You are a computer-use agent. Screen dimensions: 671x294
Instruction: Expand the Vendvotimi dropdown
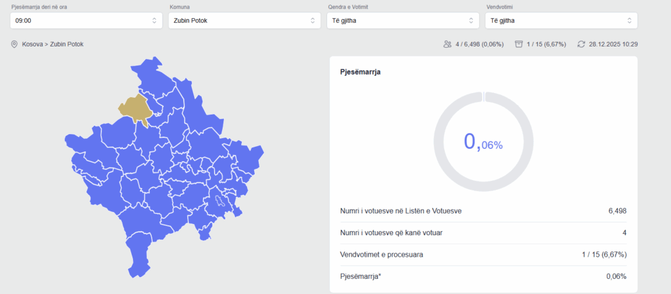[561, 20]
